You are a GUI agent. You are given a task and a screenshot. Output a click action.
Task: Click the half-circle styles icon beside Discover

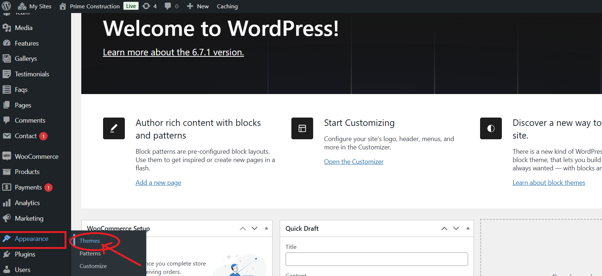pyautogui.click(x=491, y=128)
